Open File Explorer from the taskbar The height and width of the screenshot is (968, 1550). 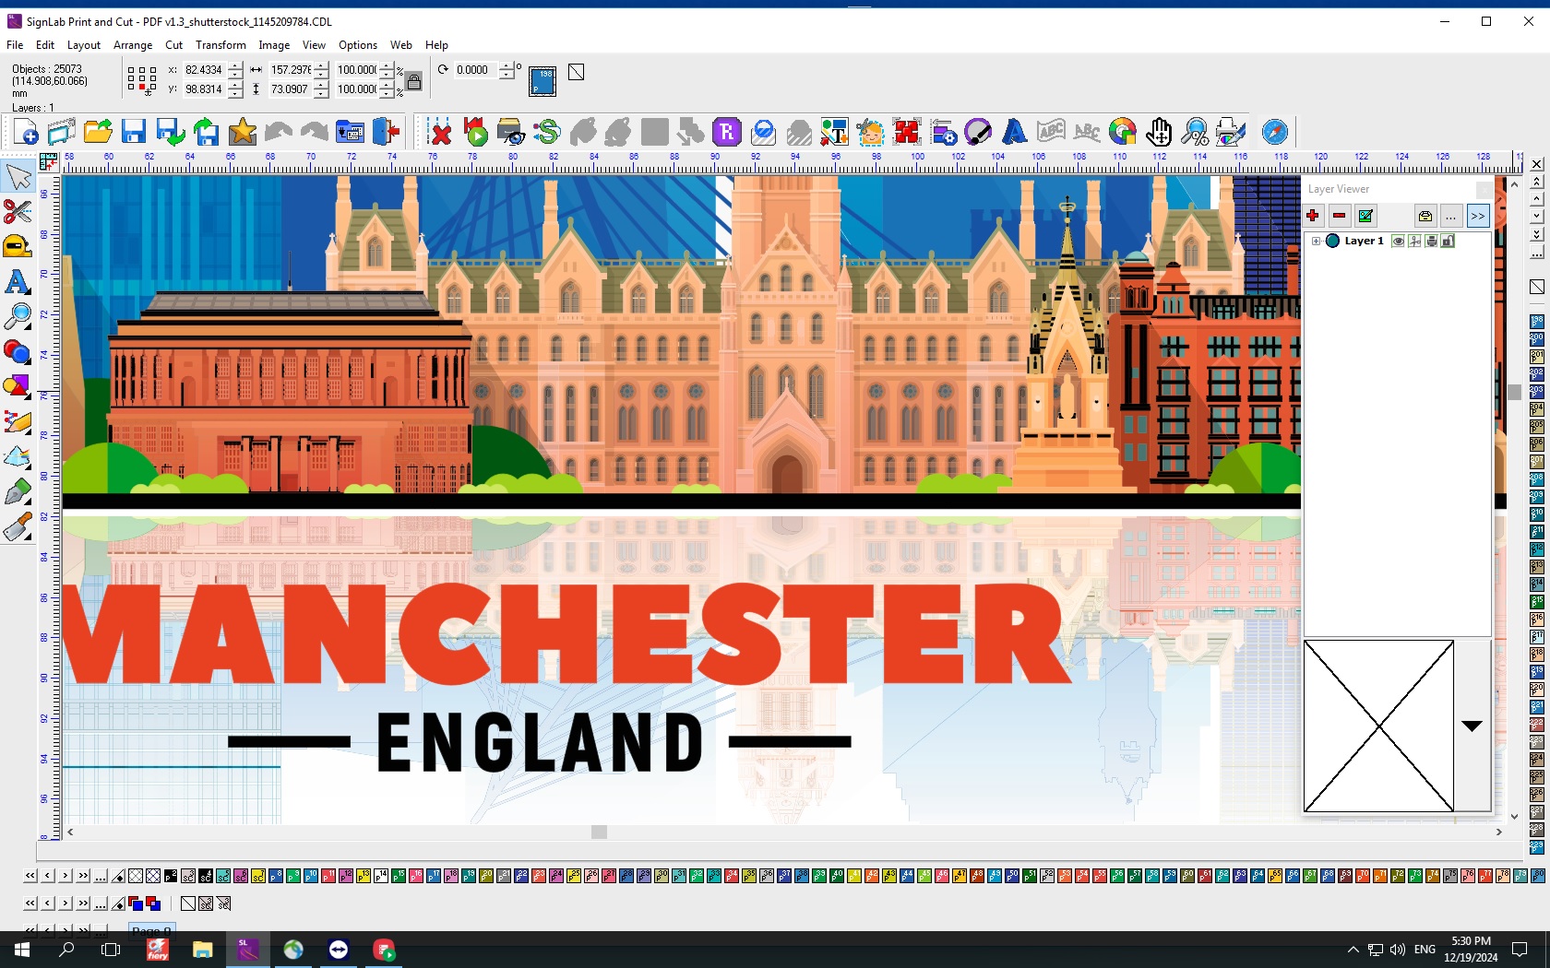(x=202, y=950)
